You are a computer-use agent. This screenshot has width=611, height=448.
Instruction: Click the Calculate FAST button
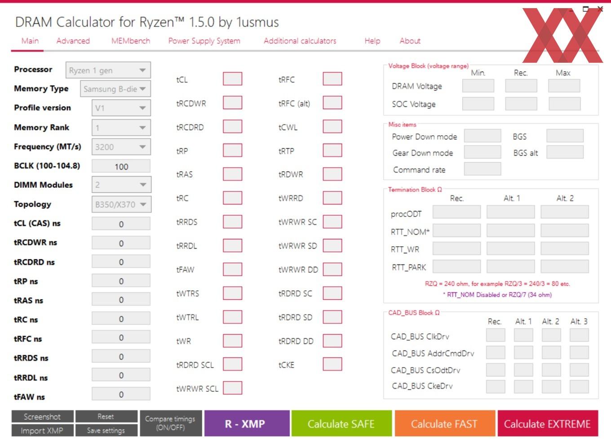pos(444,423)
